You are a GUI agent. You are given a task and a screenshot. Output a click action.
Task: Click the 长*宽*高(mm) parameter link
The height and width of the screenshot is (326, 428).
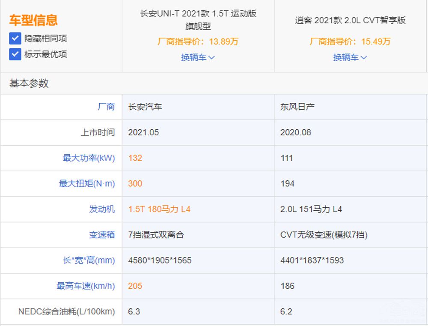coord(89,260)
